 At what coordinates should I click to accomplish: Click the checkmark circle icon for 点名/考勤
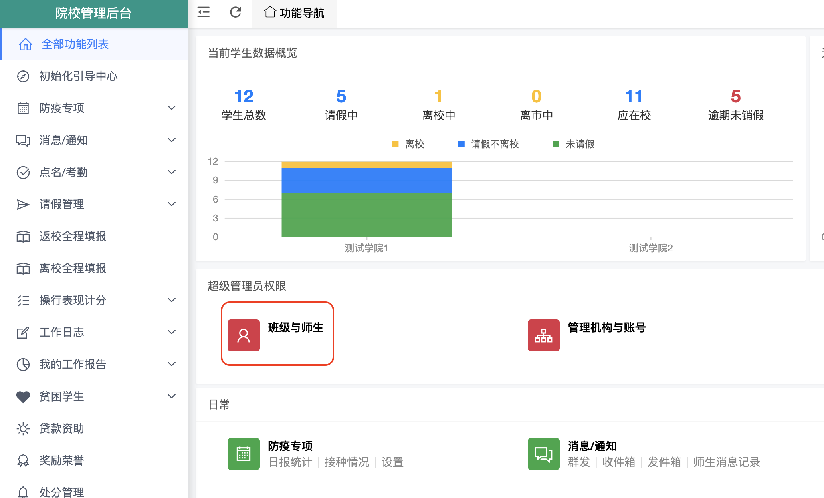click(x=23, y=172)
